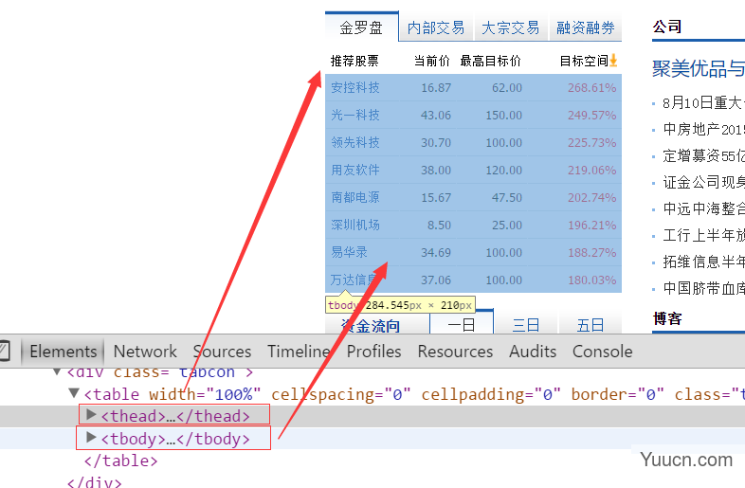The width and height of the screenshot is (745, 488).
Task: Select the 五日 fund flow tab
Action: (591, 324)
